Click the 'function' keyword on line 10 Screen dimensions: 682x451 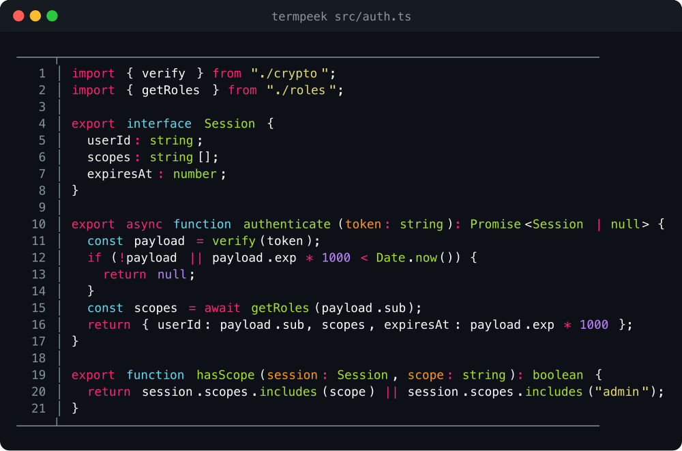203,224
